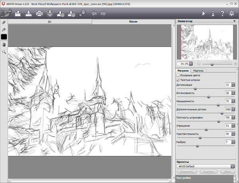This screenshot has width=239, height=183.
Task: Select the hand pan tool
Action: coord(4,45)
